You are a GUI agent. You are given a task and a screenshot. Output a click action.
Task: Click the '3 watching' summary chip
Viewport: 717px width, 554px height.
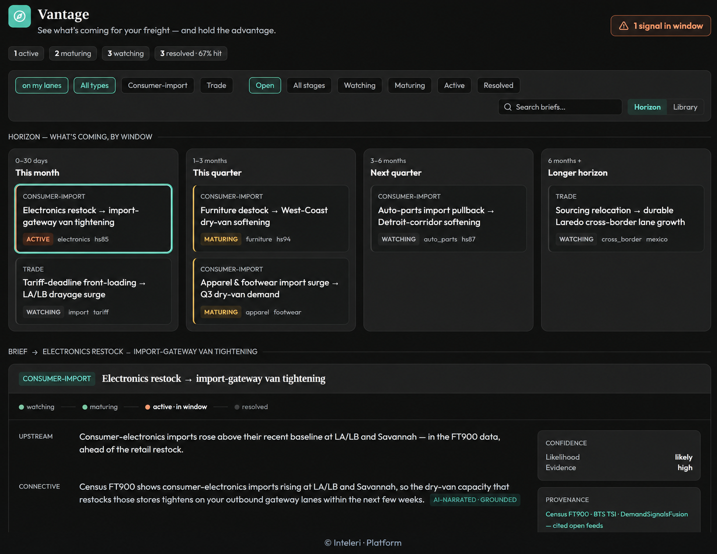pyautogui.click(x=126, y=53)
